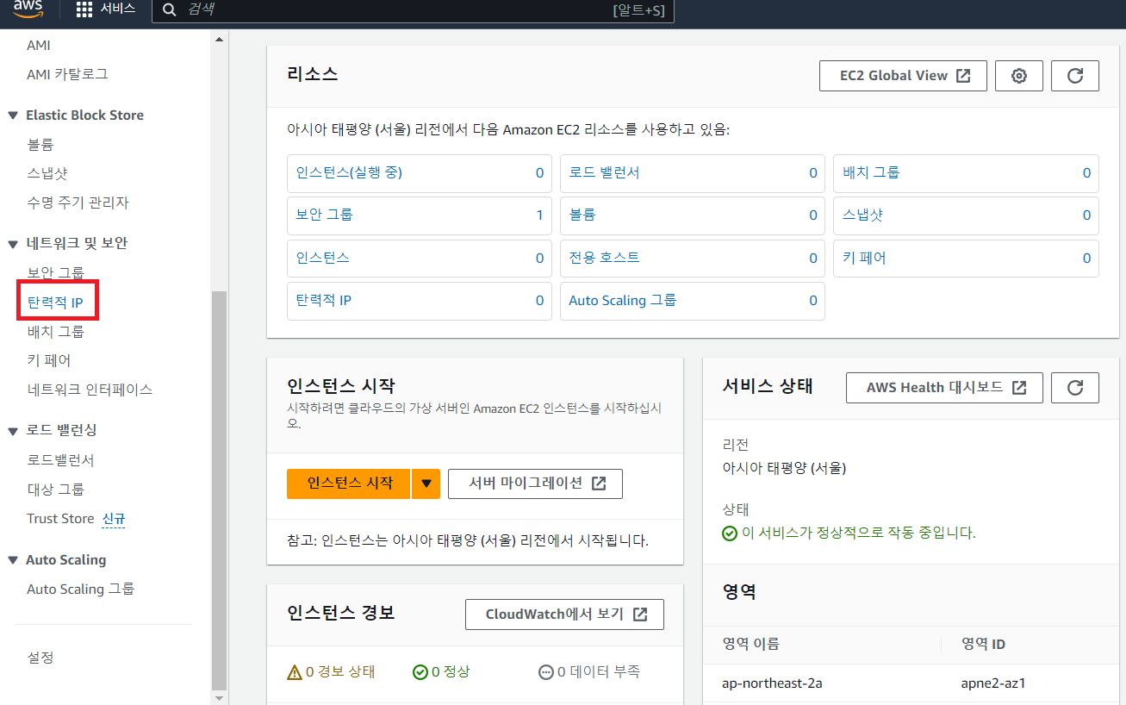Viewport: 1126px width, 705px height.
Task: Select 스냅샷 in the sidebar
Action: click(47, 173)
